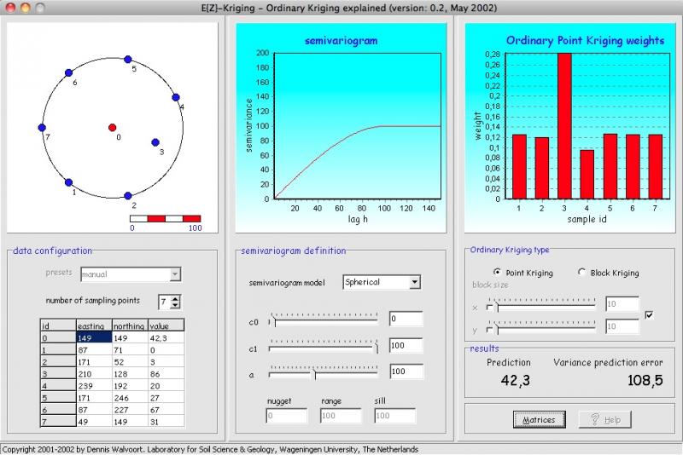
Task: Click blue sample point 1 on the circle
Action: pyautogui.click(x=68, y=182)
